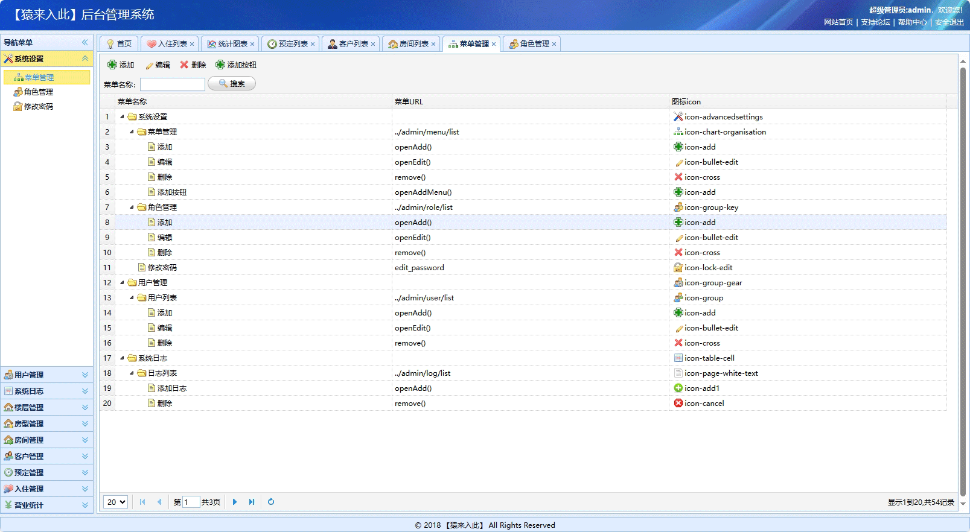
Task: Click the red 删除 delete toolbar button
Action: coord(193,65)
